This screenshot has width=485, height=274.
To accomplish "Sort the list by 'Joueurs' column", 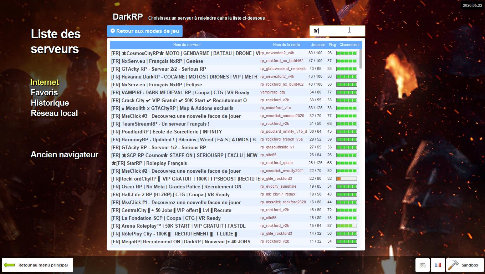I will tap(318, 45).
